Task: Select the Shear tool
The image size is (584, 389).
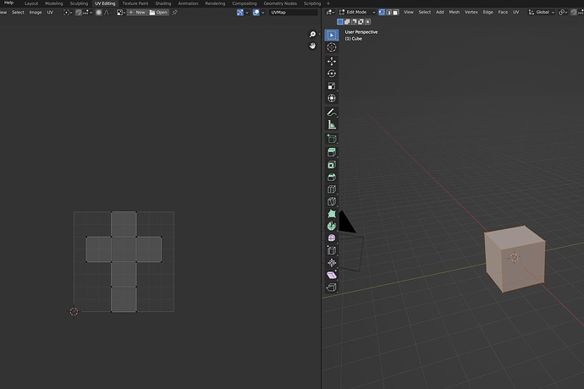Action: click(332, 275)
